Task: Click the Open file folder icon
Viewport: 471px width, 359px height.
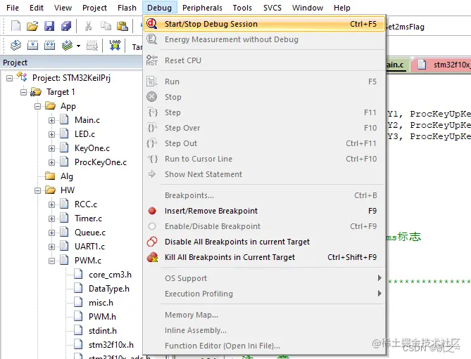Action: coord(32,26)
